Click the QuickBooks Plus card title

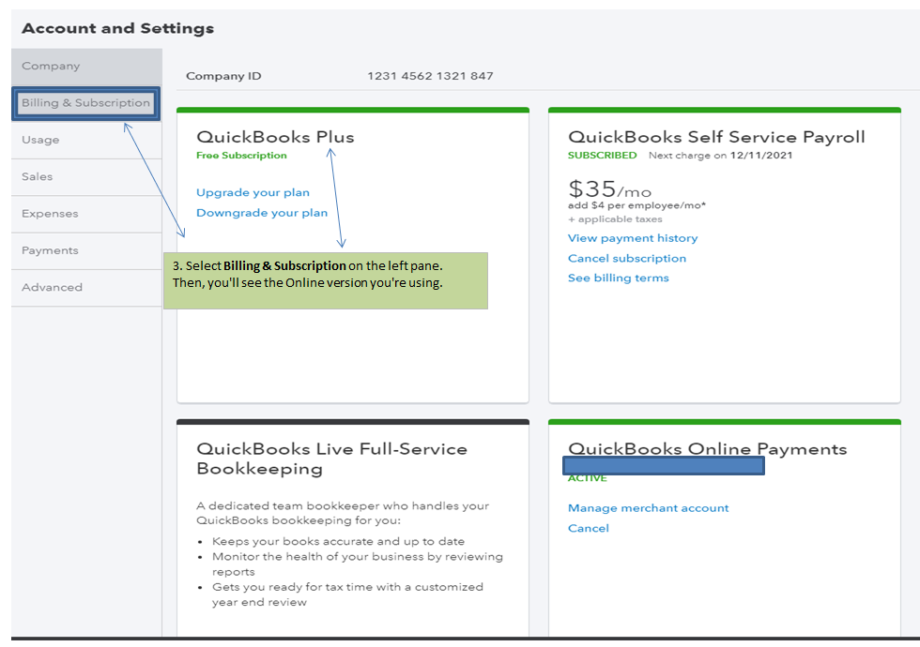(x=275, y=137)
